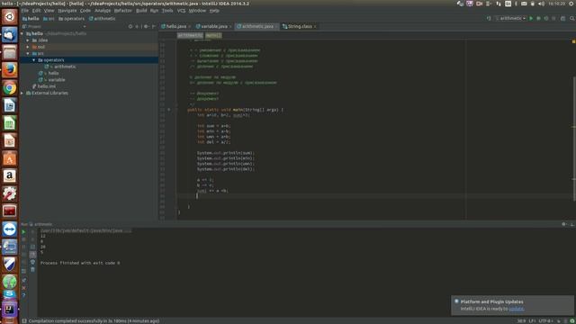Click collapse all icon in Project panel
Image resolution: width=576 pixels, height=324 pixels.
[137, 26]
